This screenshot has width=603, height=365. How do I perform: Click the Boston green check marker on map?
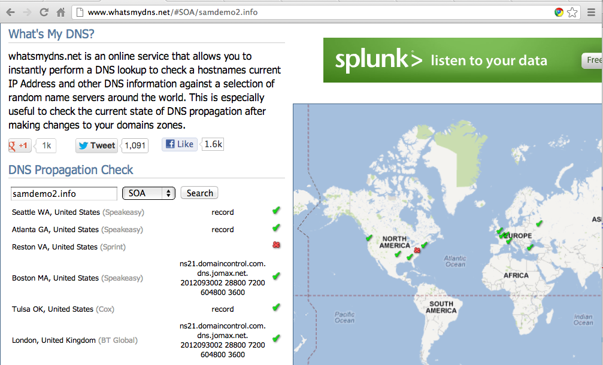click(424, 245)
